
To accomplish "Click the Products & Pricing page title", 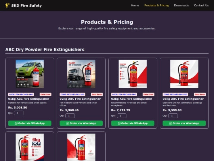I will tap(107, 22).
